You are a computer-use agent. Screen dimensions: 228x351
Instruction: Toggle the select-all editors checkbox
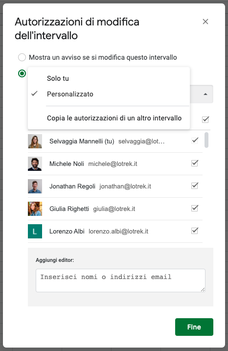tap(205, 119)
